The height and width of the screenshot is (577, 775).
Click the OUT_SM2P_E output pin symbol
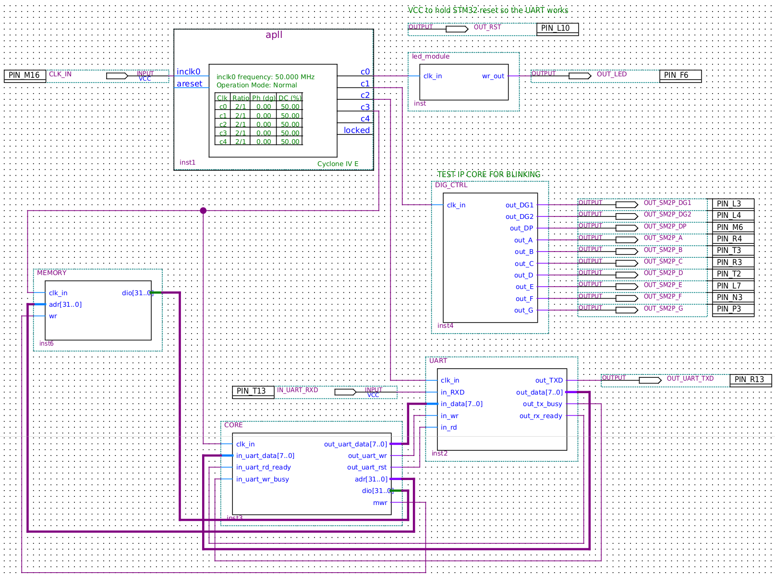click(x=627, y=287)
